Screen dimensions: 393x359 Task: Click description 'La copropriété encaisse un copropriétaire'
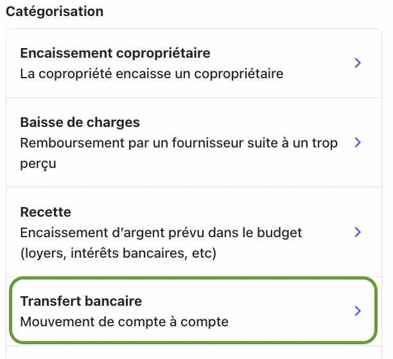(152, 74)
